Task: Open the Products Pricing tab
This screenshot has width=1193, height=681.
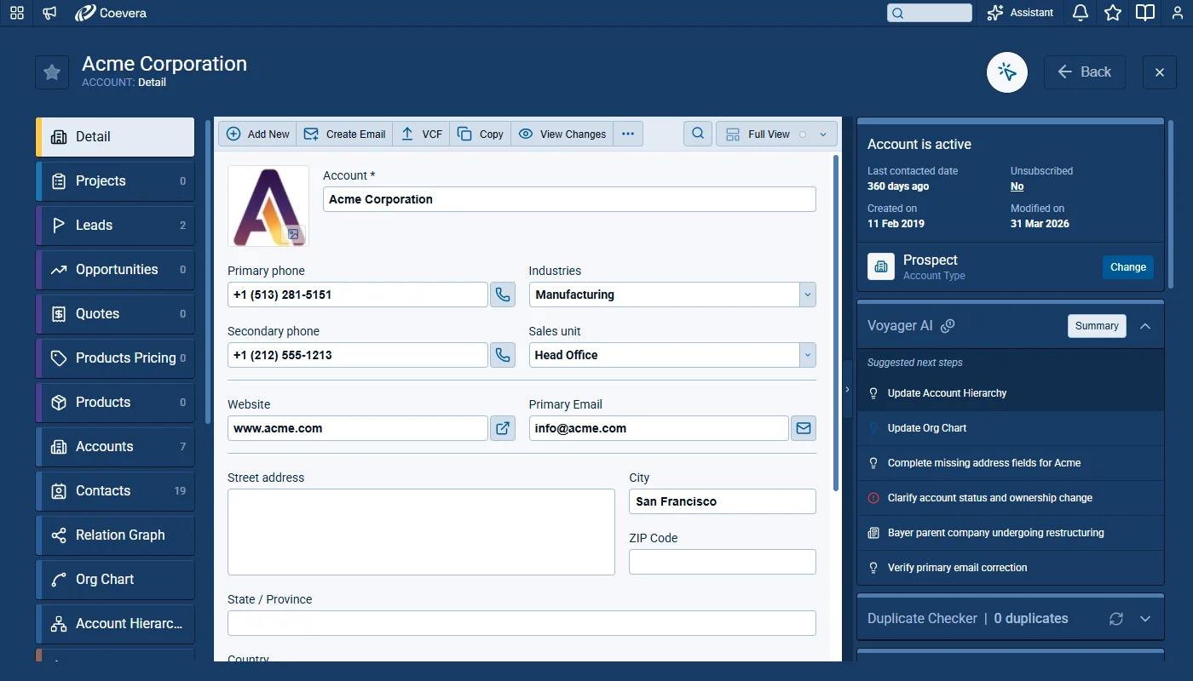Action: (115, 358)
